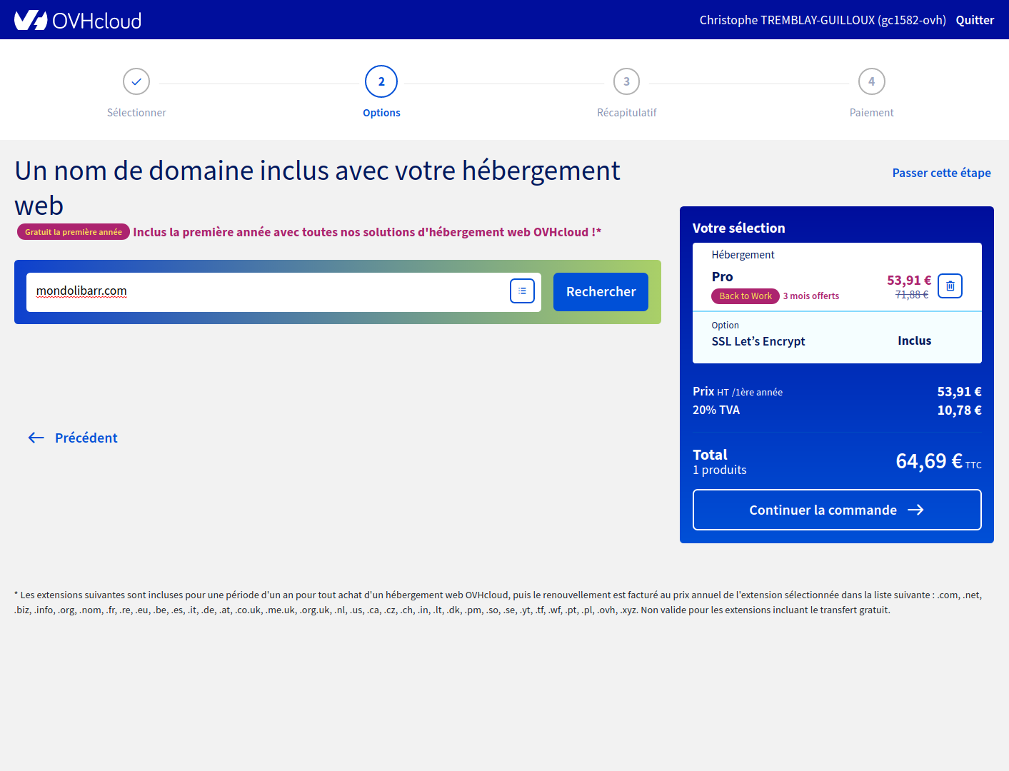Click the Gratuit la première année badge
The height and width of the screenshot is (771, 1009).
[x=74, y=232]
